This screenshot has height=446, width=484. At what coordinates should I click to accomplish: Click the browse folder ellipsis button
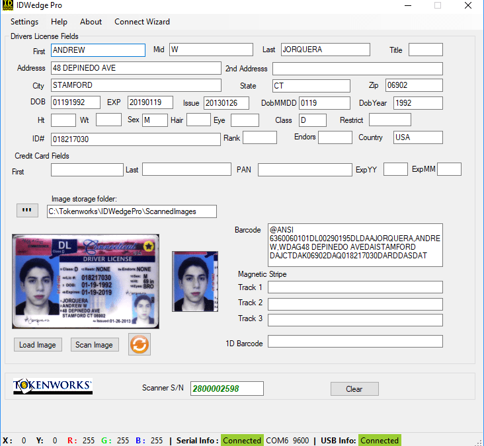click(x=27, y=210)
